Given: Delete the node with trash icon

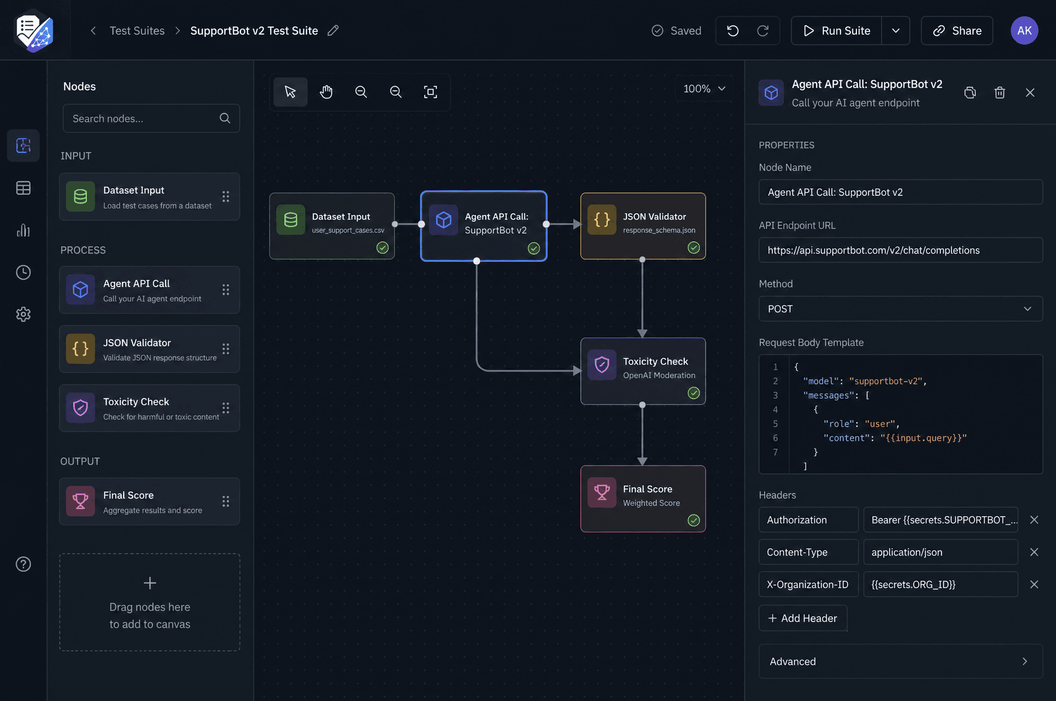Looking at the screenshot, I should (x=1000, y=92).
